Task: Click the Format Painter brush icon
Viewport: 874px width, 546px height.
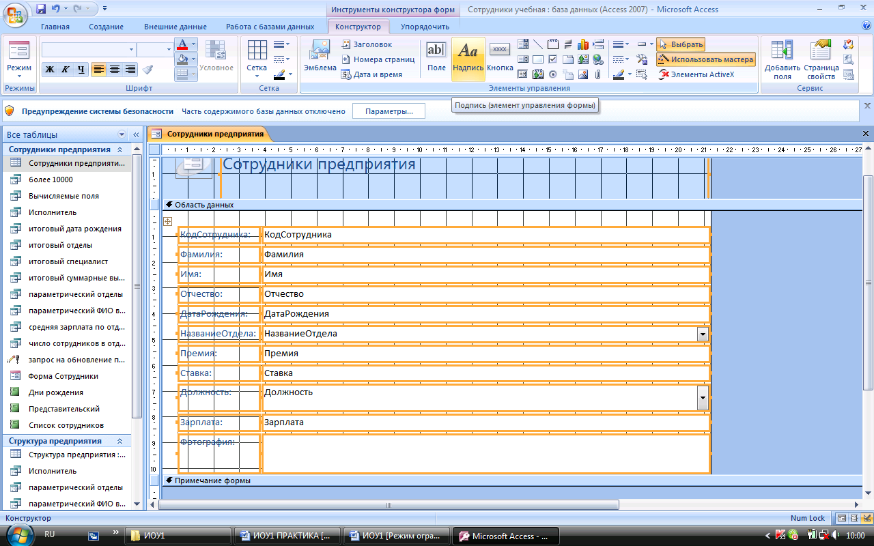Action: point(147,69)
